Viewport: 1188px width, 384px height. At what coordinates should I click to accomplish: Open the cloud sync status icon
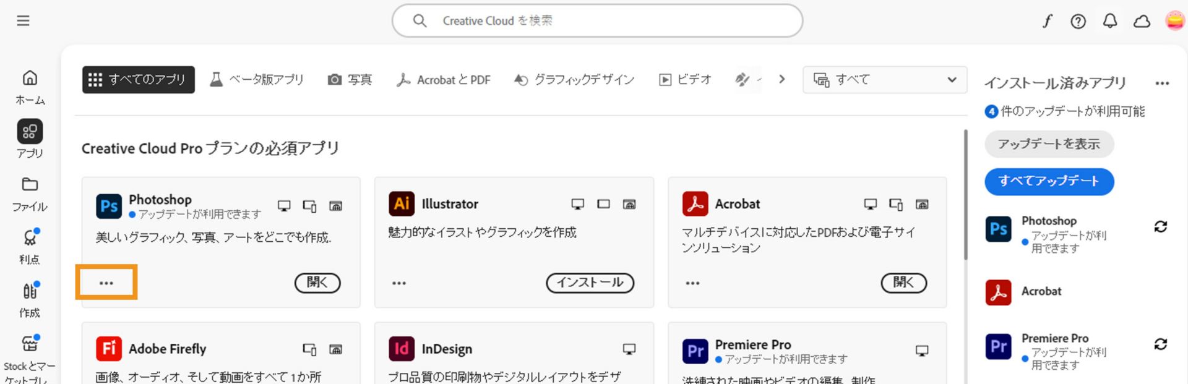(x=1142, y=22)
